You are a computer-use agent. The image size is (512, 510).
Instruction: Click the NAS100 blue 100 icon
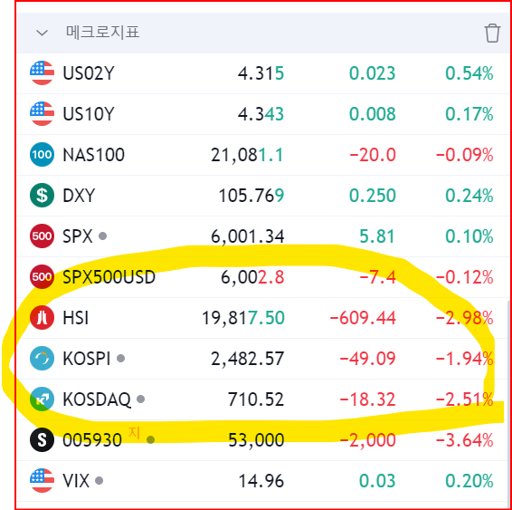click(42, 154)
